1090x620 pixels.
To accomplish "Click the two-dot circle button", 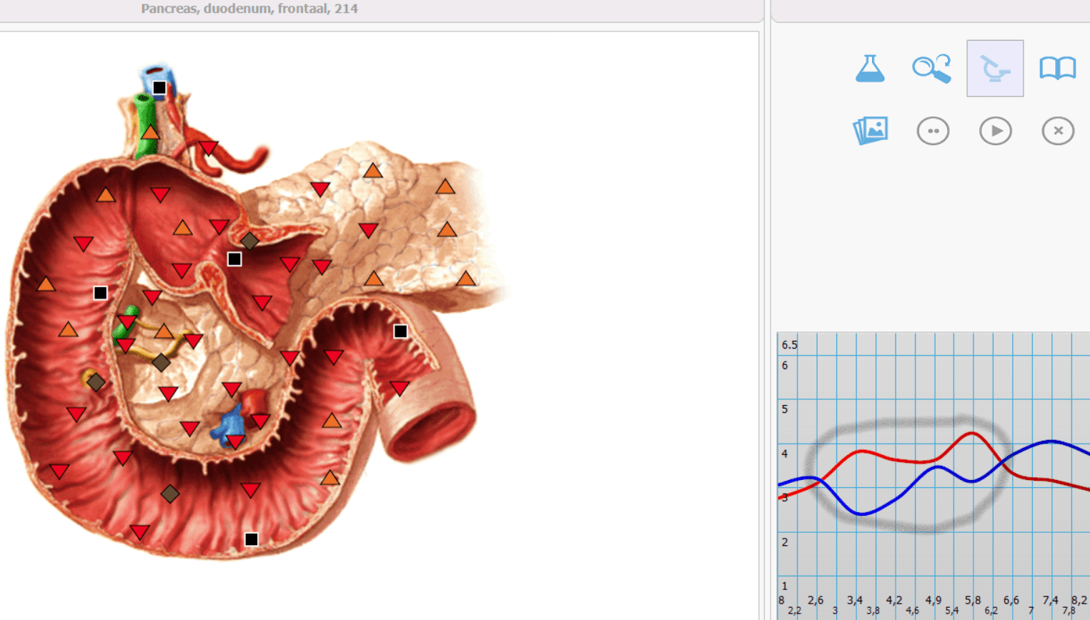I will 933,131.
